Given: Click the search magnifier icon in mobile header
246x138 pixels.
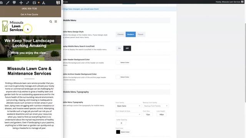Looking at the screenshot, I should coord(51,21).
